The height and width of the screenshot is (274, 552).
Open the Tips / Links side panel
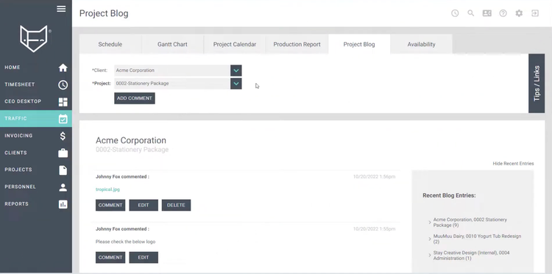point(537,83)
